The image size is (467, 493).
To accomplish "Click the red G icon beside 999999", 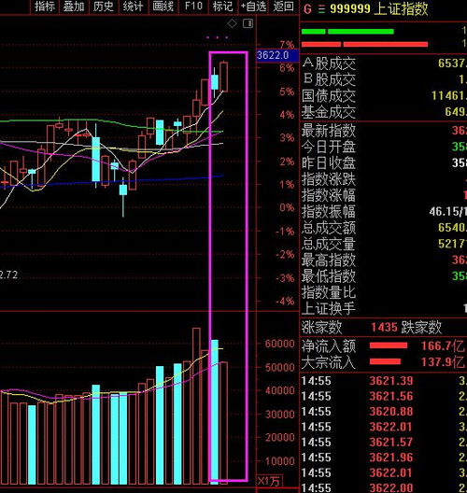I will 307,8.
